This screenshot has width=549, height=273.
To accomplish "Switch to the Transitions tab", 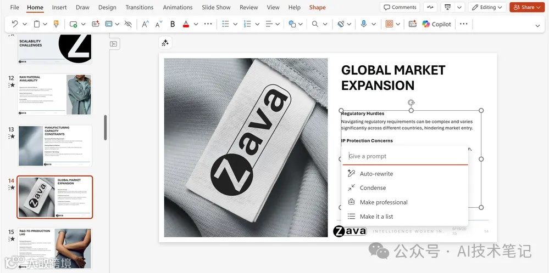I will [x=139, y=7].
